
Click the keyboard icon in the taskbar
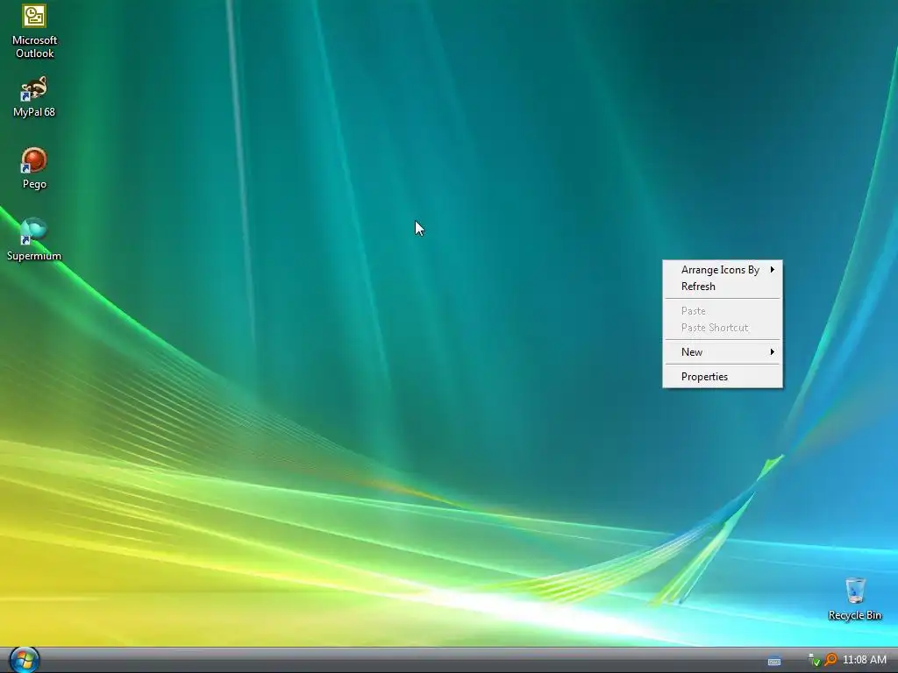(773, 661)
